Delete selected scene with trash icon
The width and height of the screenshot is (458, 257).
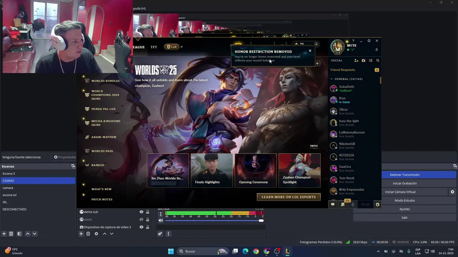click(x=11, y=234)
